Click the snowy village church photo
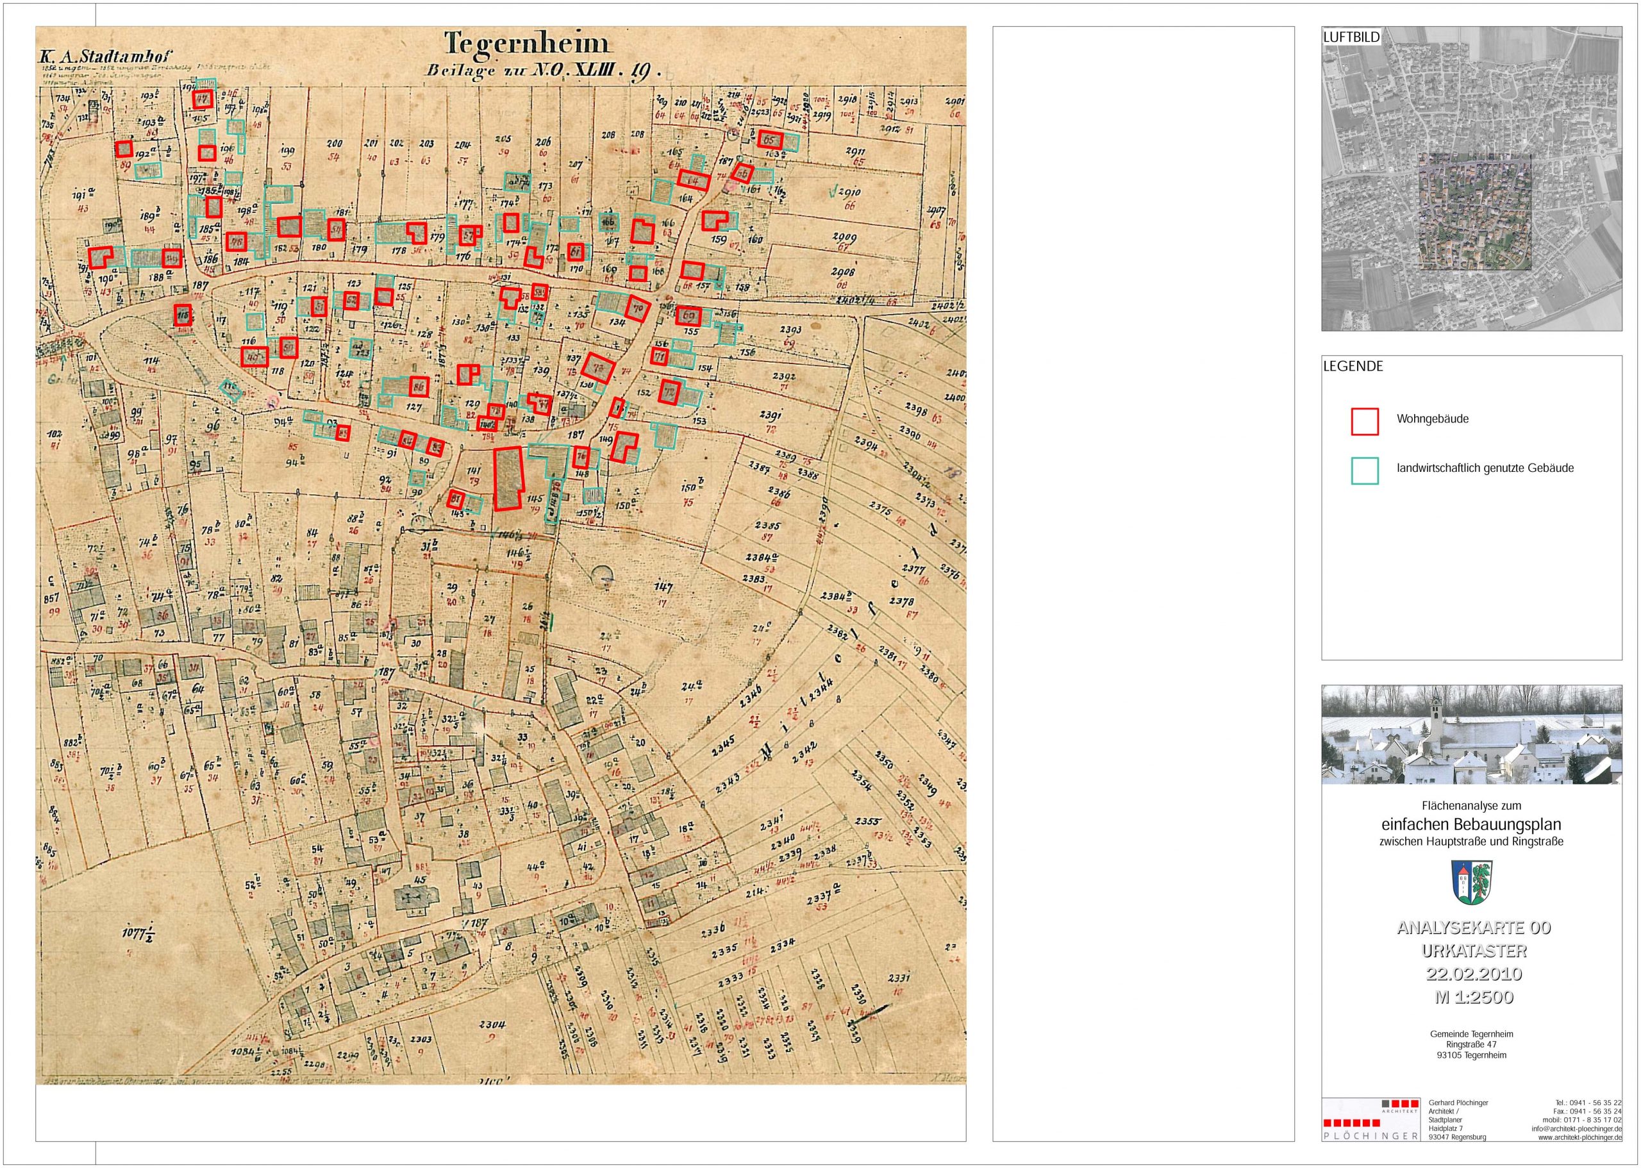This screenshot has height=1168, width=1641. [x=1471, y=734]
